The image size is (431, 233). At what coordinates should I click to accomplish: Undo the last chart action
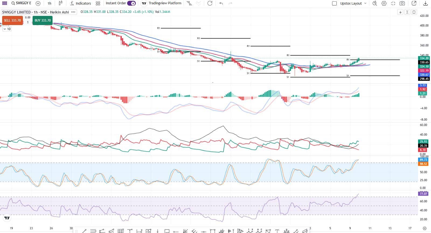point(221,3)
